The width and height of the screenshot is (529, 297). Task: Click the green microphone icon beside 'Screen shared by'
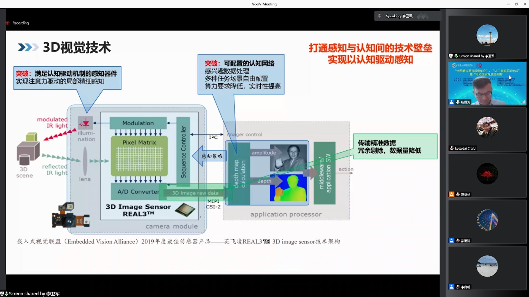456,56
